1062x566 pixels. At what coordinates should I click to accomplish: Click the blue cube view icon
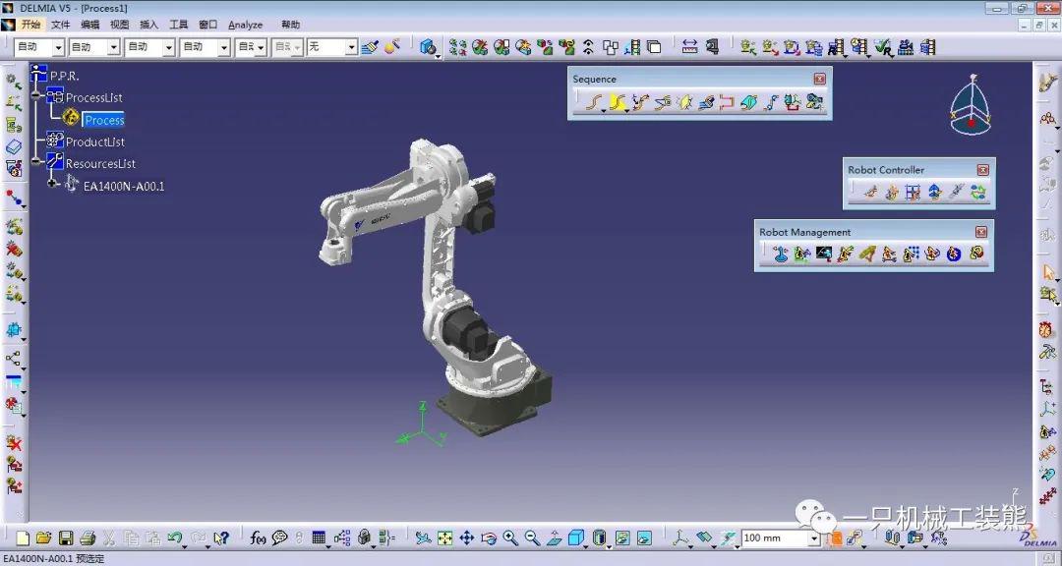575,538
